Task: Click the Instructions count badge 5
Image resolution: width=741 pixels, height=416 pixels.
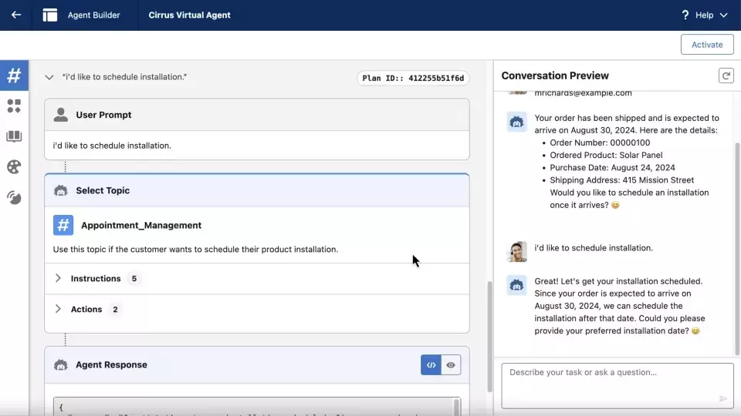Action: point(134,279)
